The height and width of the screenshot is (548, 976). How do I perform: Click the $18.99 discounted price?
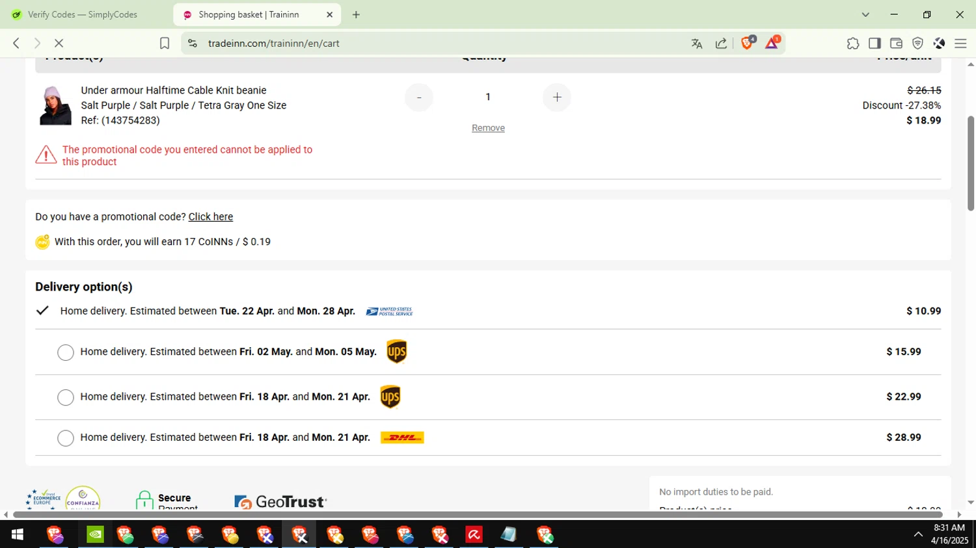click(x=924, y=120)
